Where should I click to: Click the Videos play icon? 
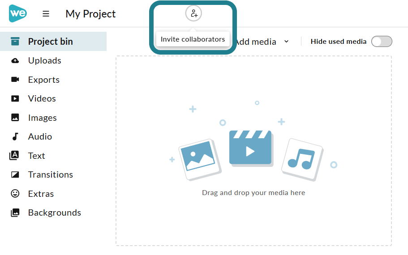click(15, 98)
